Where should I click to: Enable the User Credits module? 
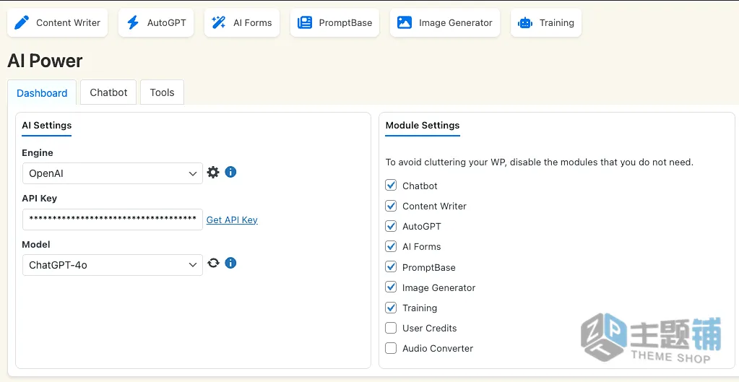pos(391,327)
